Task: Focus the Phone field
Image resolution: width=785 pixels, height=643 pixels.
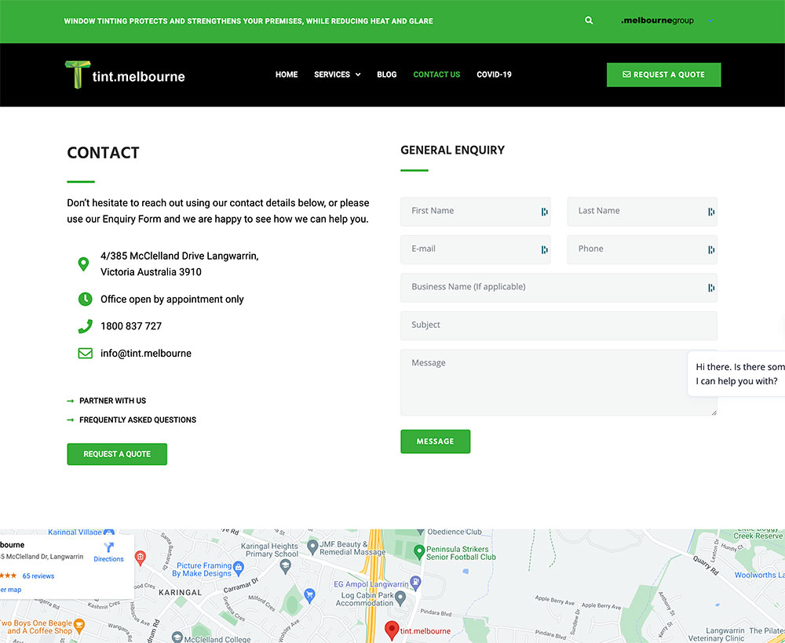Action: coord(642,249)
